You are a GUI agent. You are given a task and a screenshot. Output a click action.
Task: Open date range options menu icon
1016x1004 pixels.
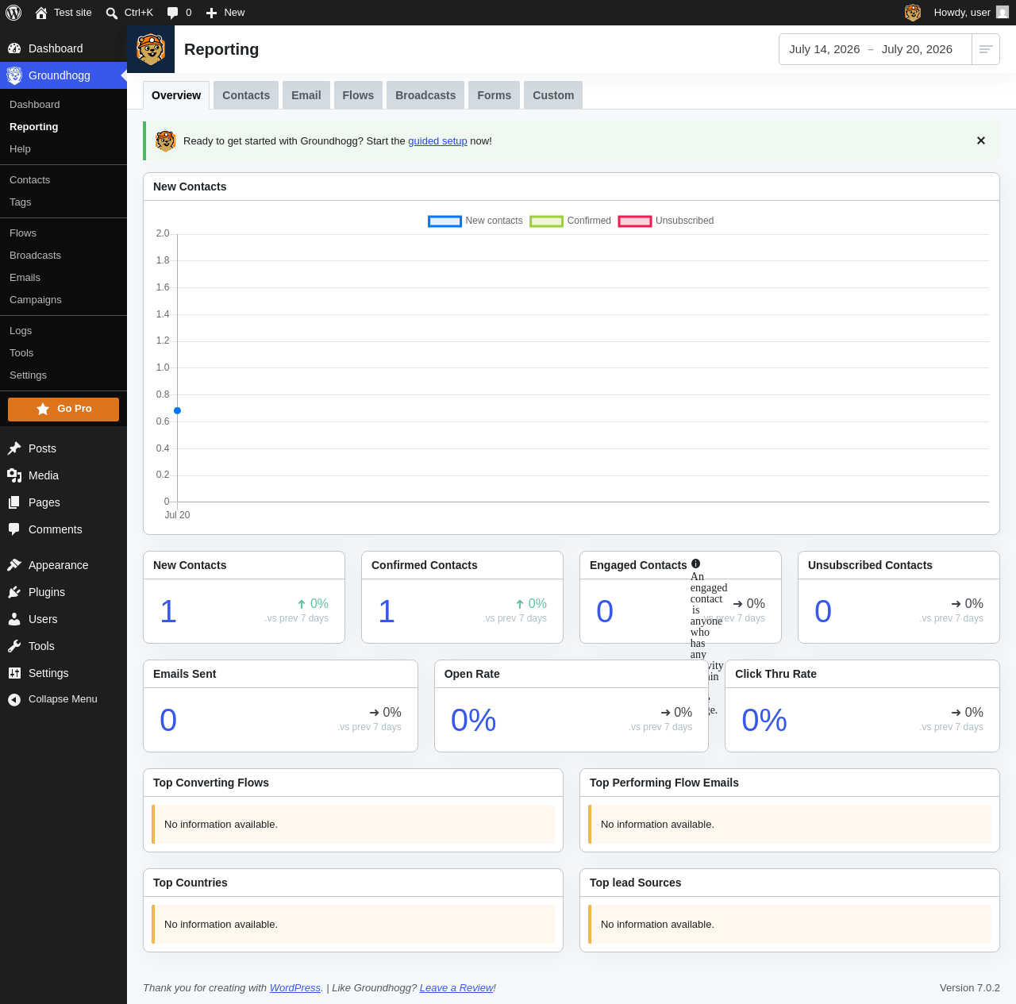coord(986,49)
